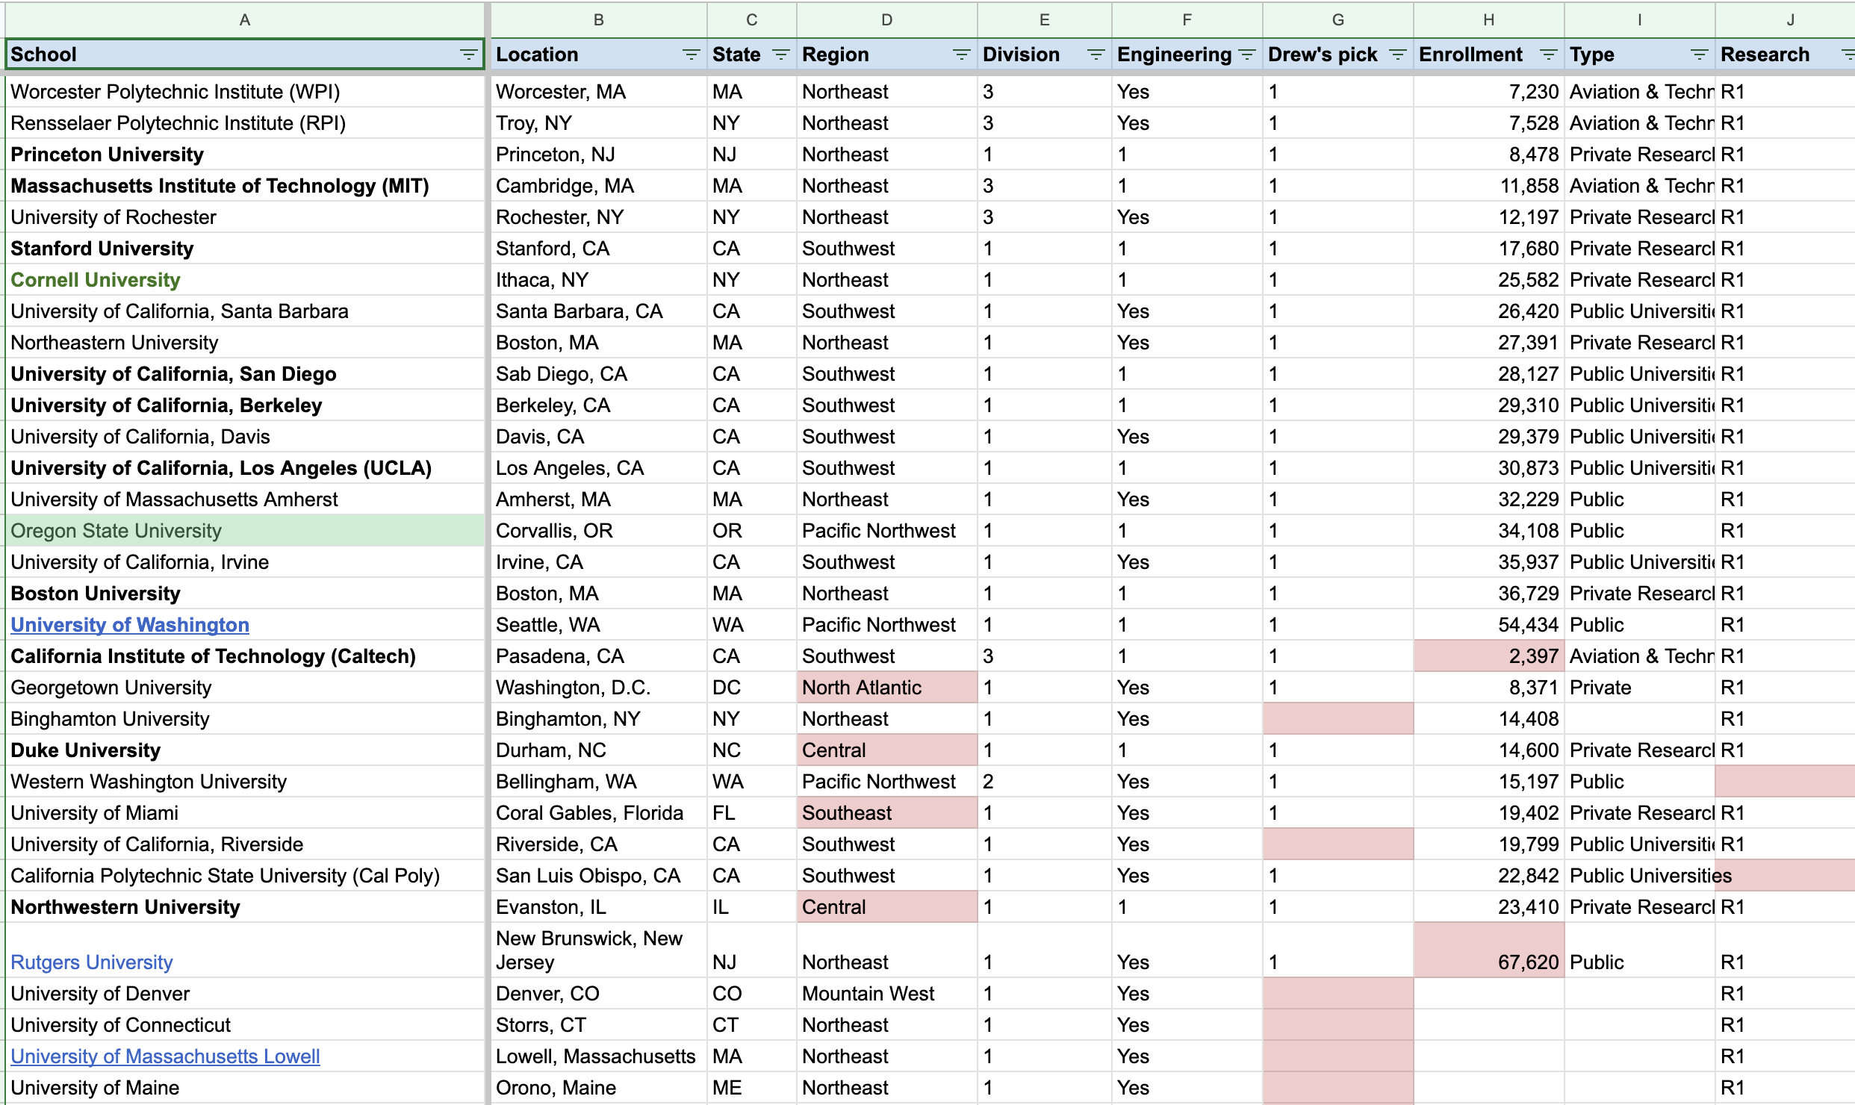The height and width of the screenshot is (1105, 1855).
Task: Select the Princeton University cell
Action: pyautogui.click(x=245, y=155)
